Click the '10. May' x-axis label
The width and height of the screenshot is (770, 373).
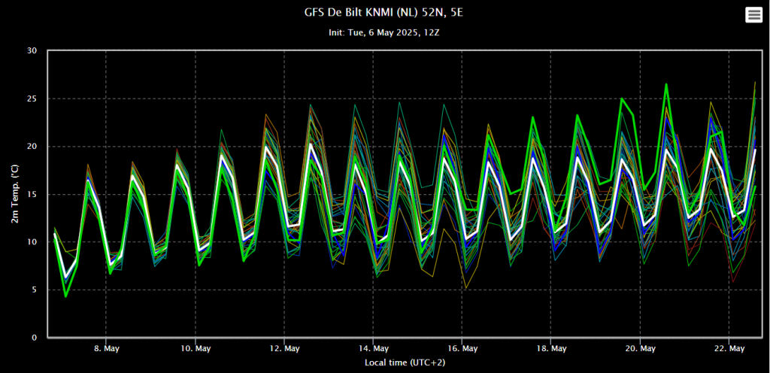196,348
